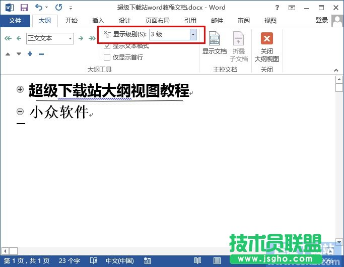The image size is (344, 267).
Task: Move item up with the up triangle
Action: (x=8, y=54)
